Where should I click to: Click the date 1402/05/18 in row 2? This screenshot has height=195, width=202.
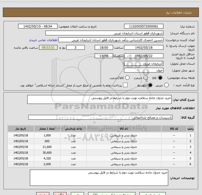coord(21,141)
